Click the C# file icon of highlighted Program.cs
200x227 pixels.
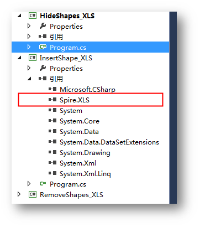tap(43, 47)
